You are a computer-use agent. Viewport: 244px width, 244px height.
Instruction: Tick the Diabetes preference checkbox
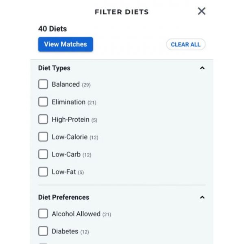[x=43, y=231]
